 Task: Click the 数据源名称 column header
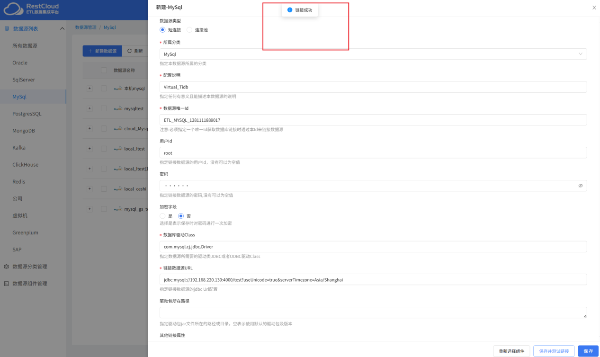coord(125,70)
